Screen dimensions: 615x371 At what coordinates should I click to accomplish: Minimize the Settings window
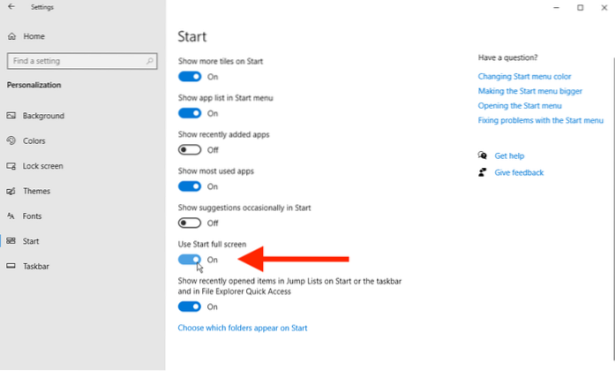tap(556, 7)
